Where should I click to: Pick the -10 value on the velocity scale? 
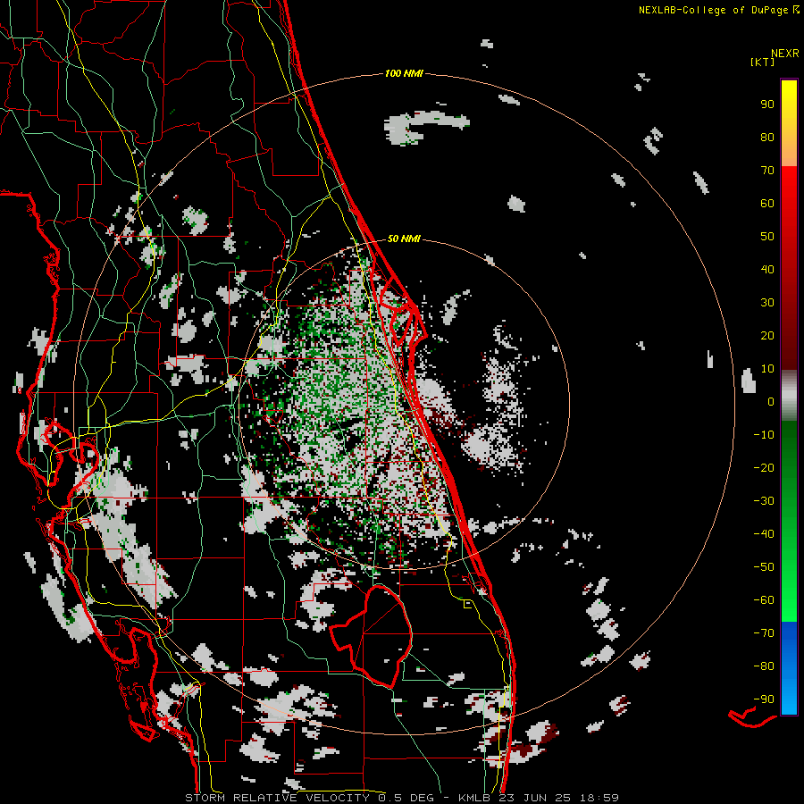[764, 435]
